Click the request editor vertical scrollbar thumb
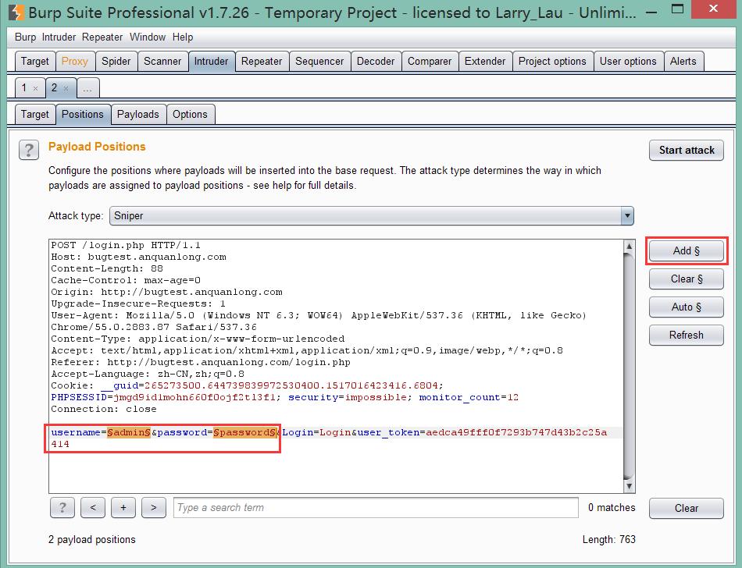Screen dimensions: 742x568 [x=629, y=365]
